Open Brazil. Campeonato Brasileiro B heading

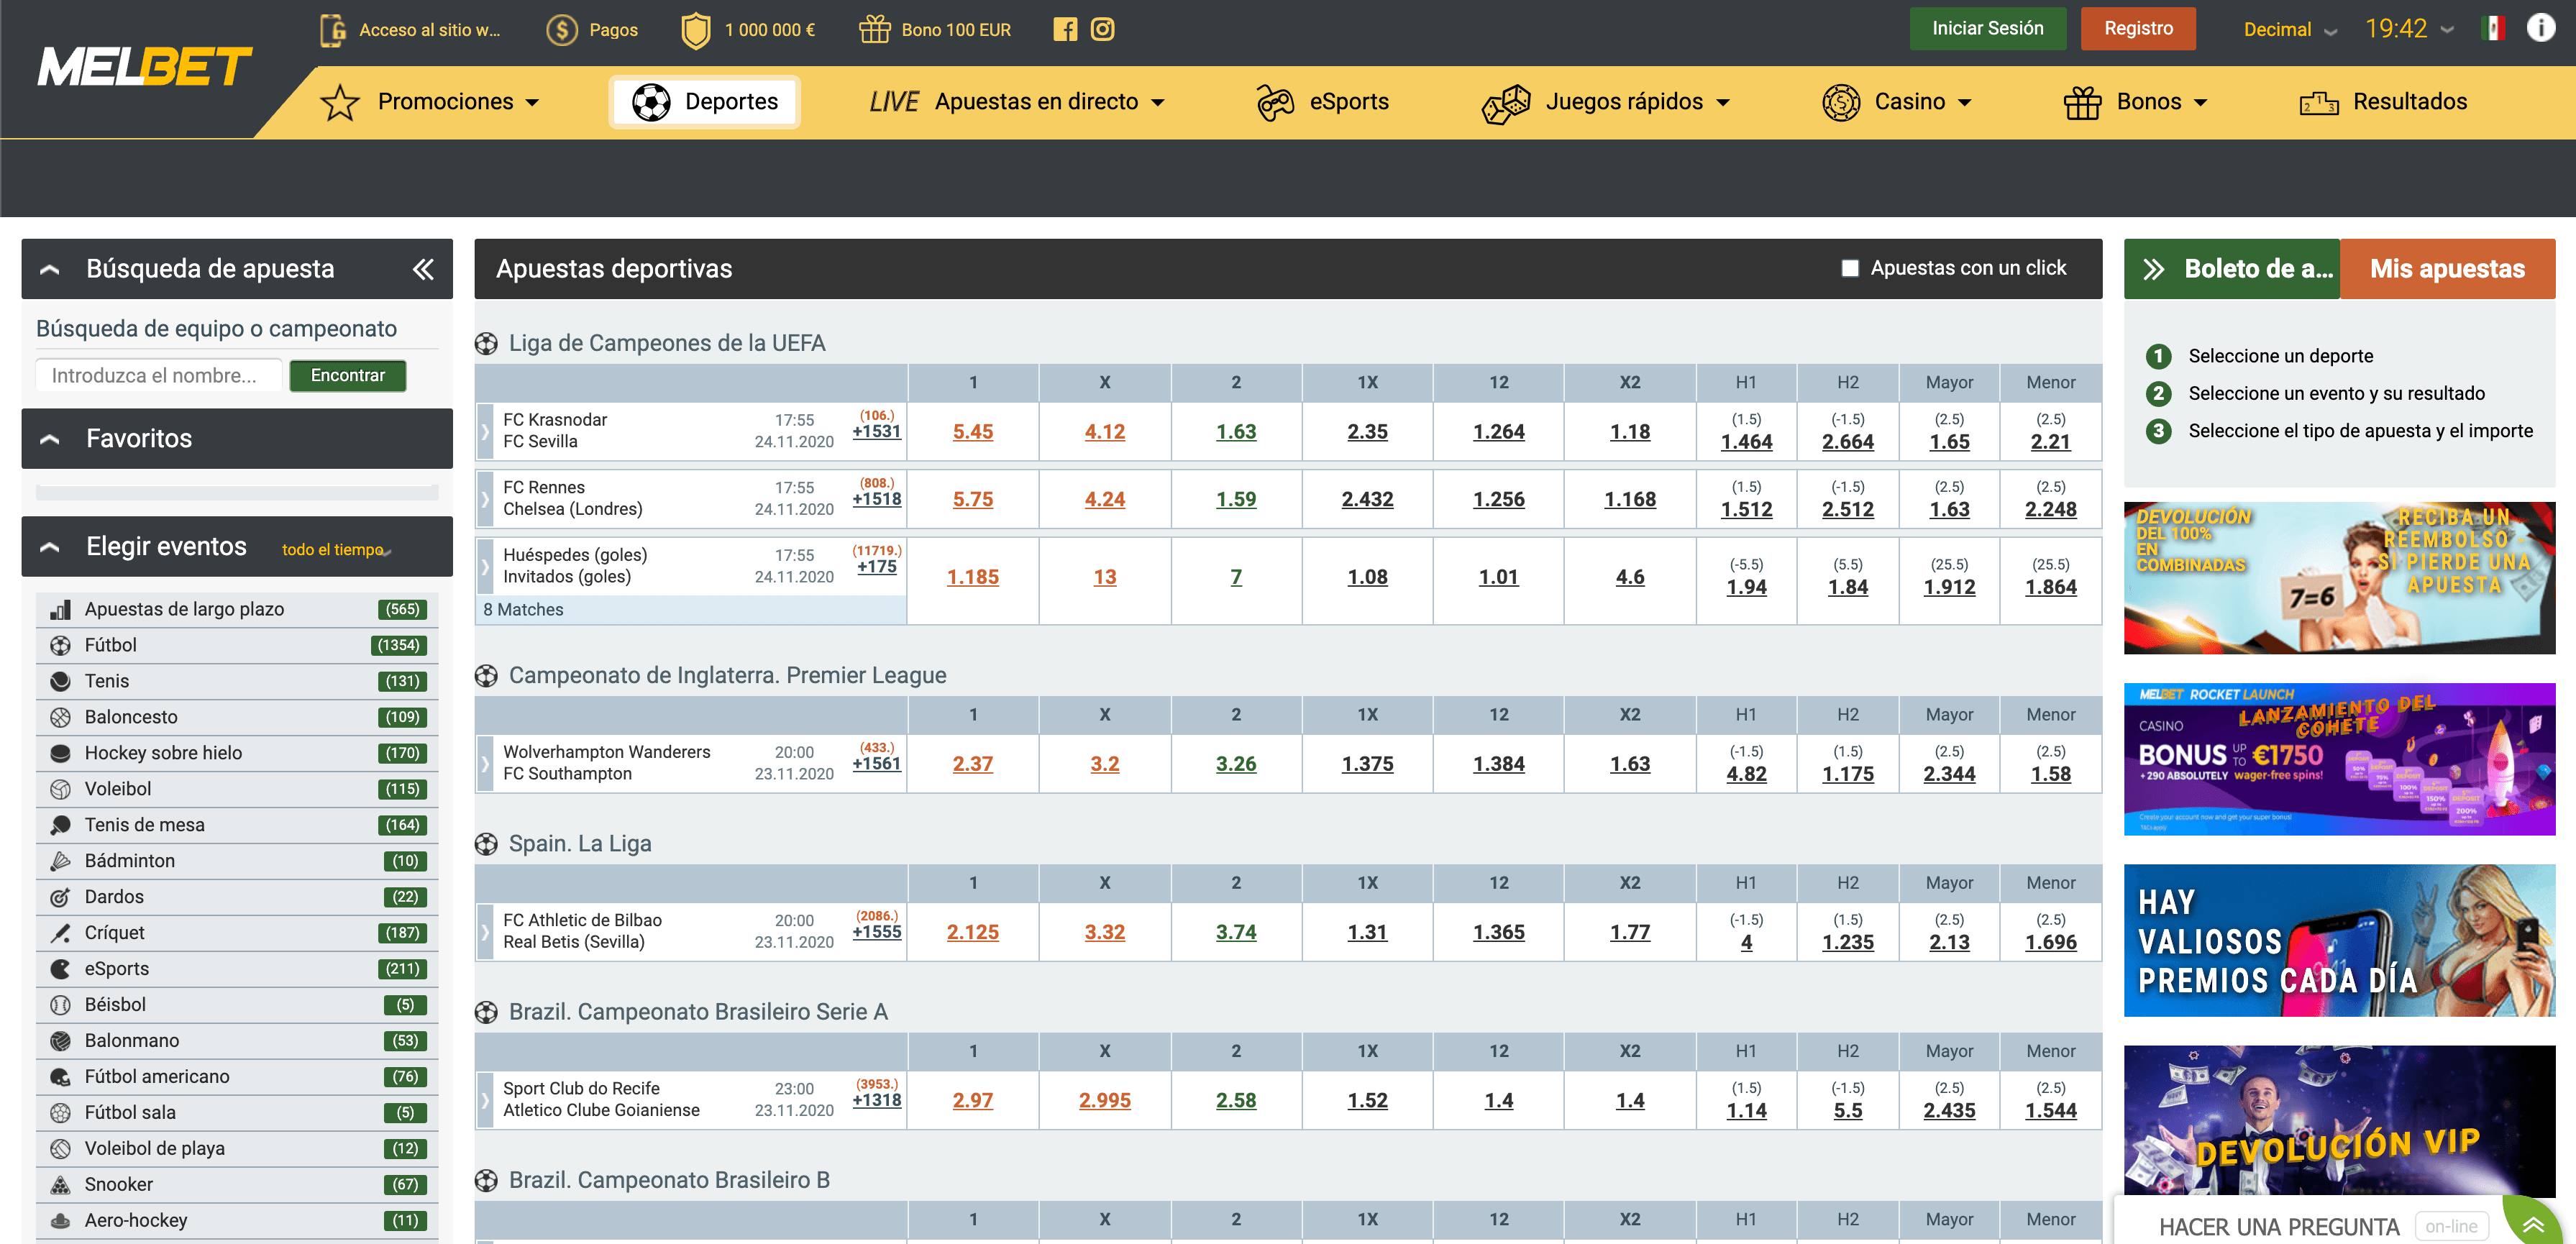click(669, 1180)
